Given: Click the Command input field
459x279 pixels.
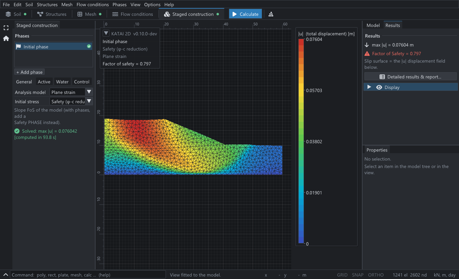Looking at the screenshot, I should coord(88,275).
